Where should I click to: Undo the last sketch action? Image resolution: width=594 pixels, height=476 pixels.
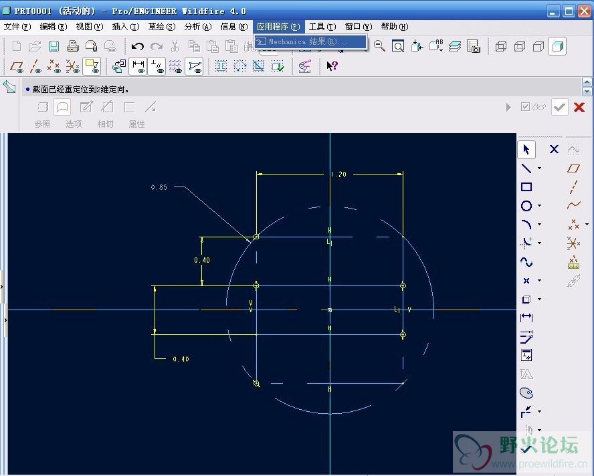click(x=138, y=46)
